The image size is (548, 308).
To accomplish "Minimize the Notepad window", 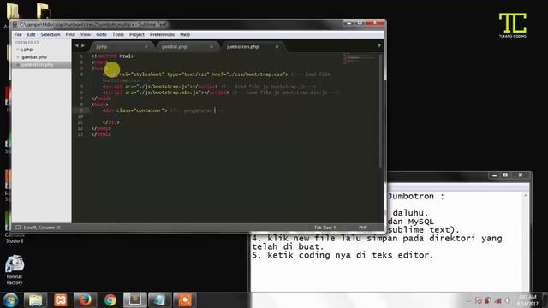I will (x=494, y=175).
